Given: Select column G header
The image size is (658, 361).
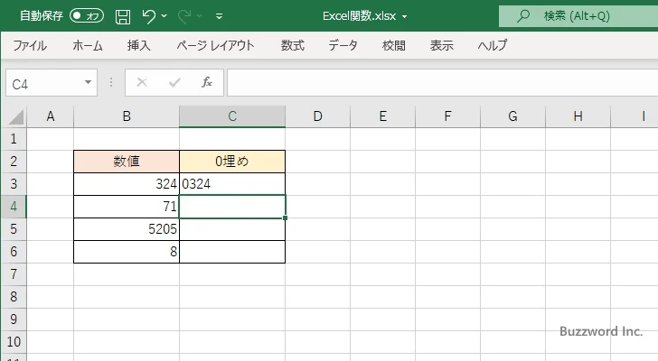Looking at the screenshot, I should click(512, 116).
